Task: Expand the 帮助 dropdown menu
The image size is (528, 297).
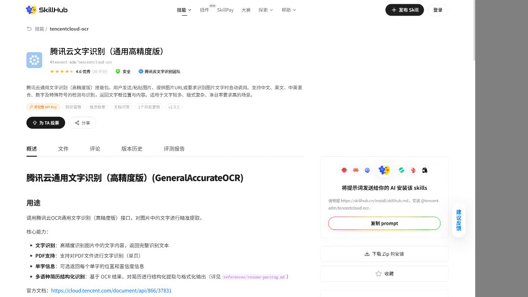Action: coord(289,10)
